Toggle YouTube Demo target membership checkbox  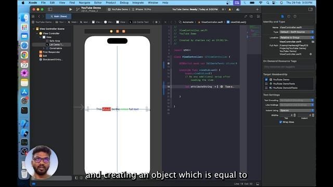266,79
